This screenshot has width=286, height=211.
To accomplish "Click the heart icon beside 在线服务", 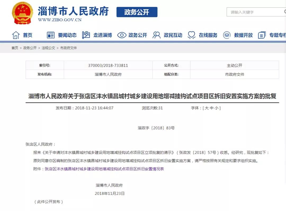I will point(191,35).
